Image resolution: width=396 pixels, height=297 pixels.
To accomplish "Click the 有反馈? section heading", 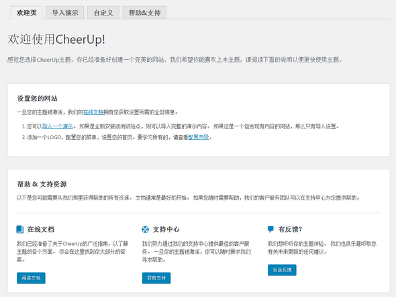I will click(290, 229).
